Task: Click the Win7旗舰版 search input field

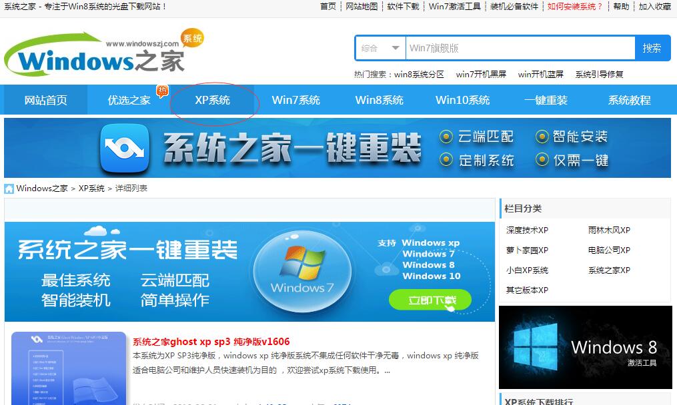Action: (520, 49)
